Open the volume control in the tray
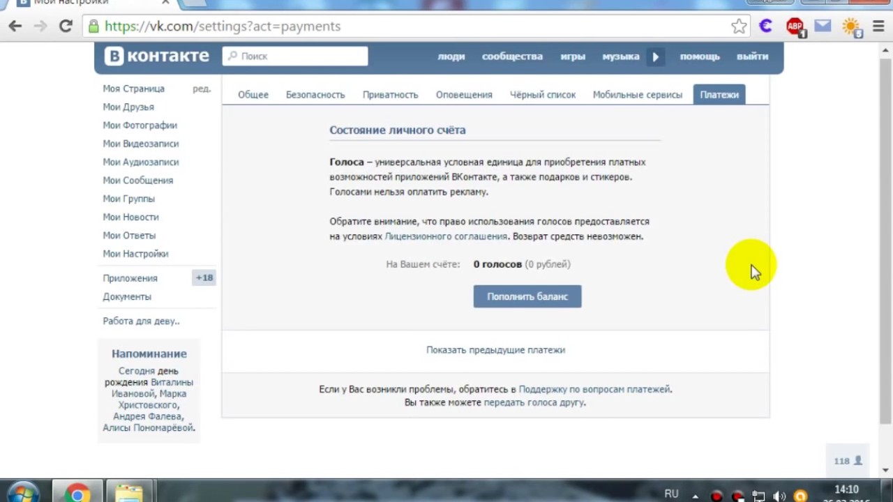The image size is (893, 502). point(779,496)
